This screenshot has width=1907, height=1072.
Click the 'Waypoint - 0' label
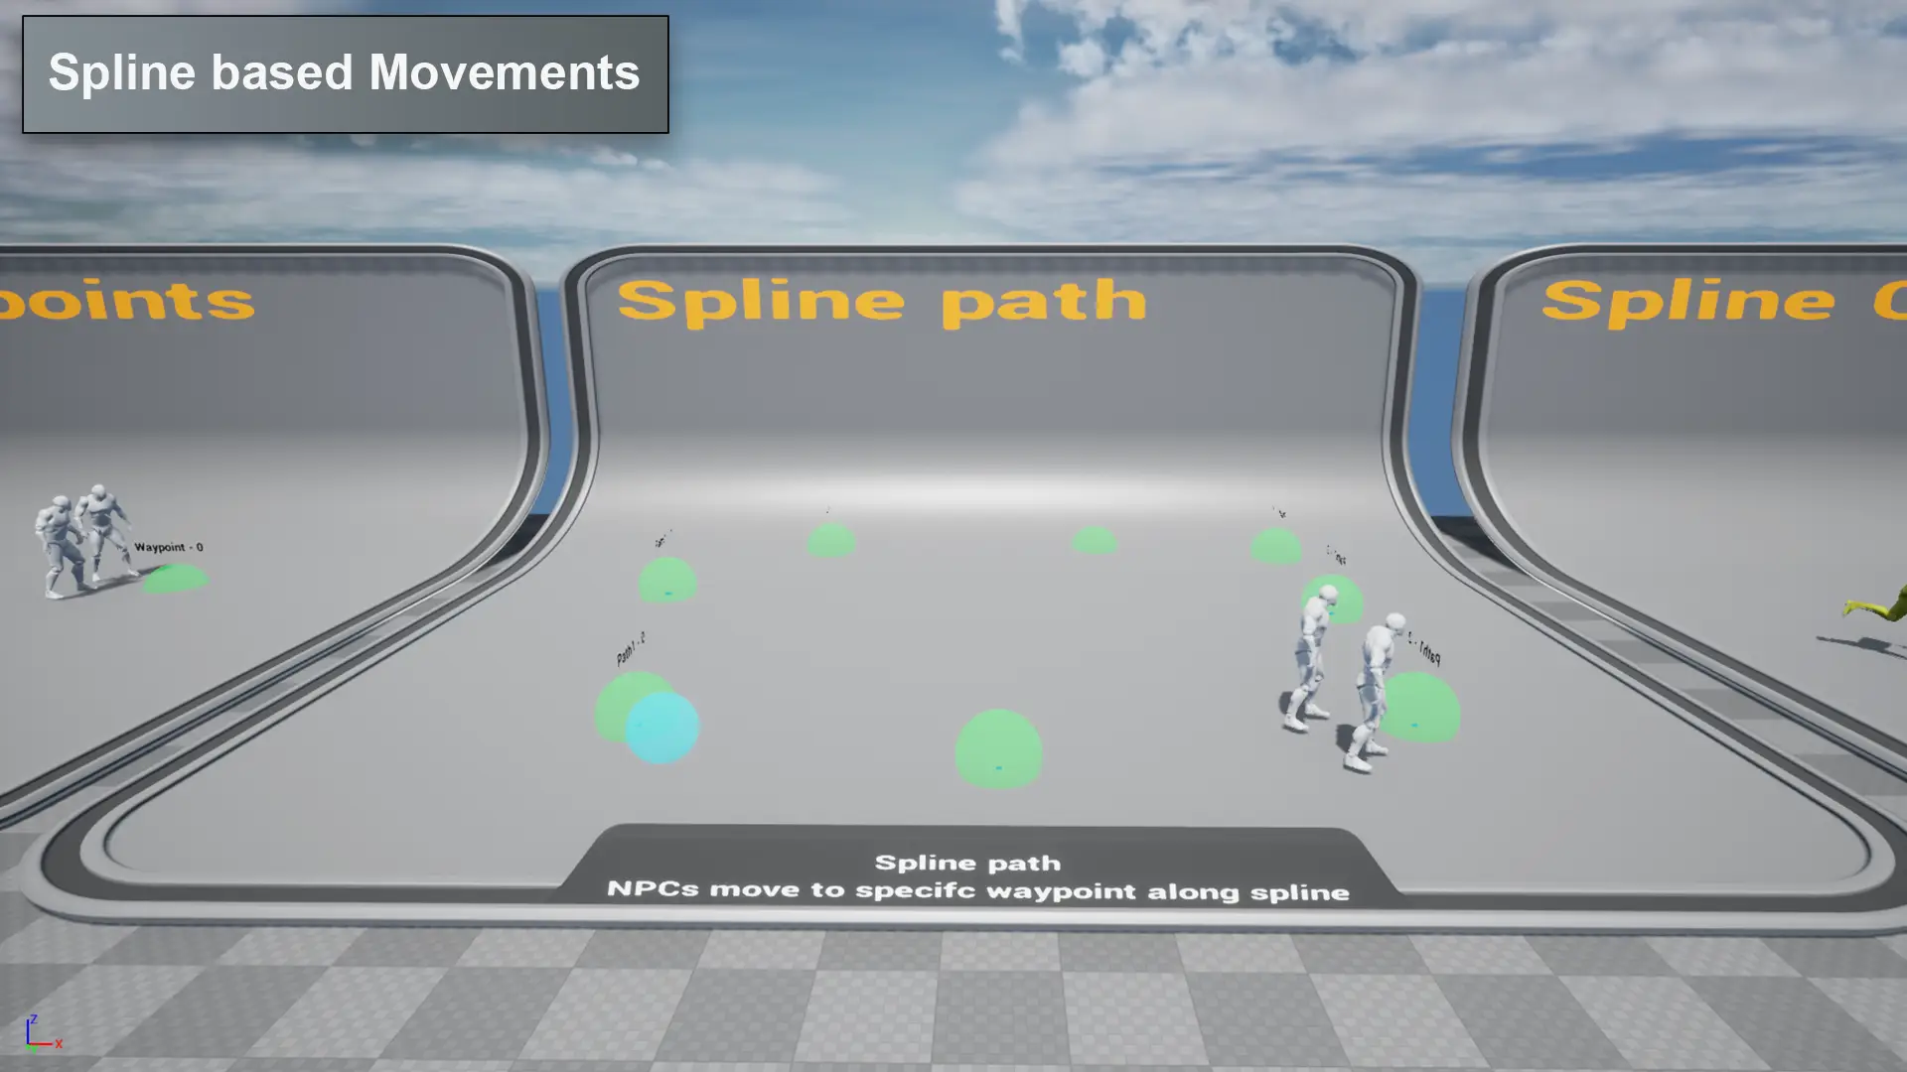(169, 547)
